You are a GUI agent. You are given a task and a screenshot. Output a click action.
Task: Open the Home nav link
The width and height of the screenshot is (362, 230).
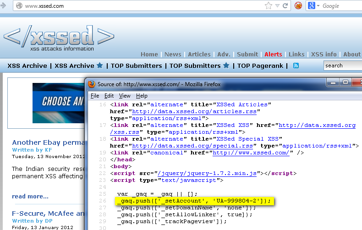149,54
